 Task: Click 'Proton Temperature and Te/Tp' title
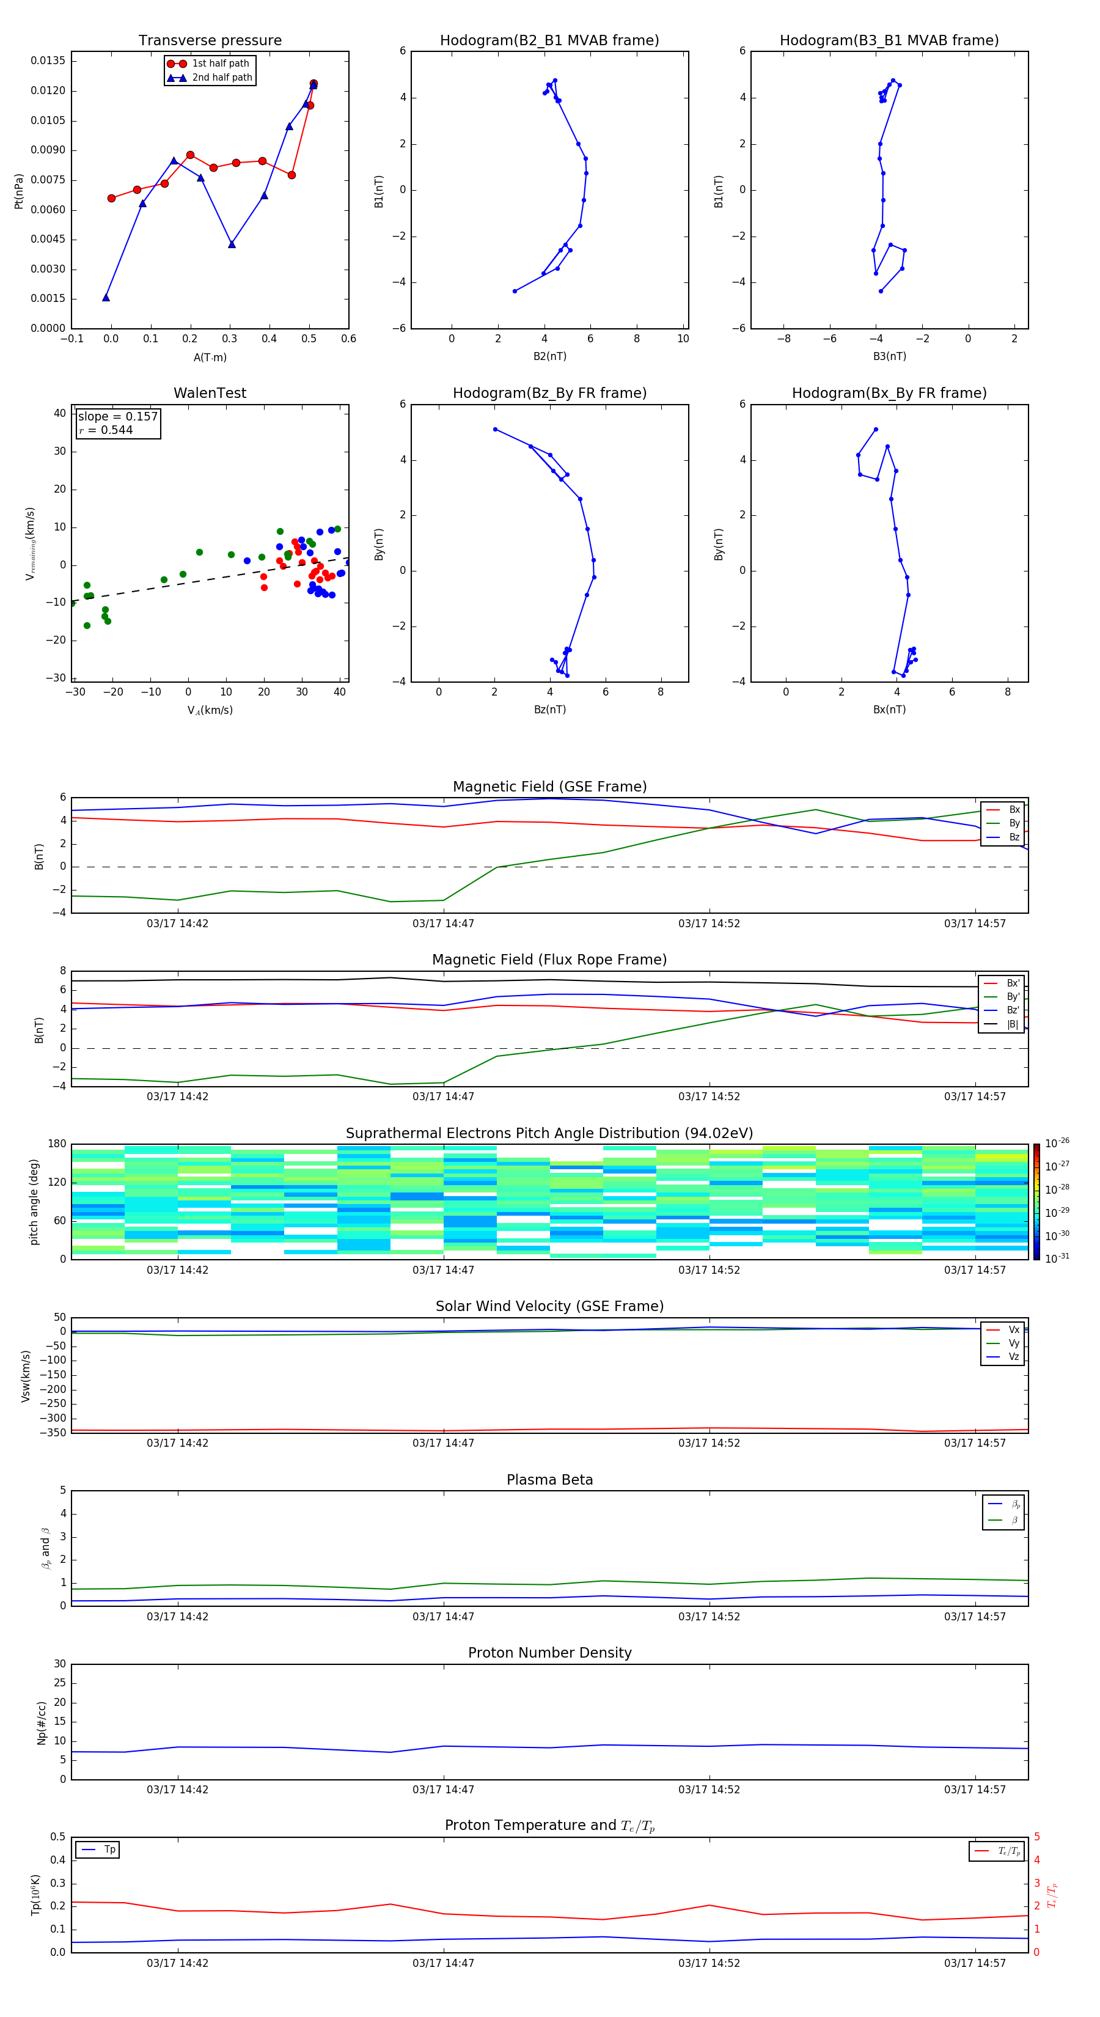549,1826
